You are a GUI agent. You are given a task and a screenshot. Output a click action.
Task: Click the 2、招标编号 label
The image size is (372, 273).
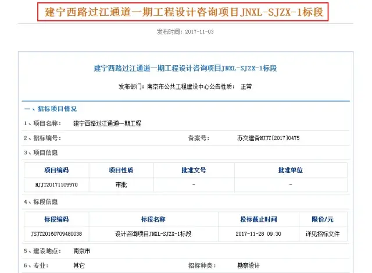(x=42, y=138)
